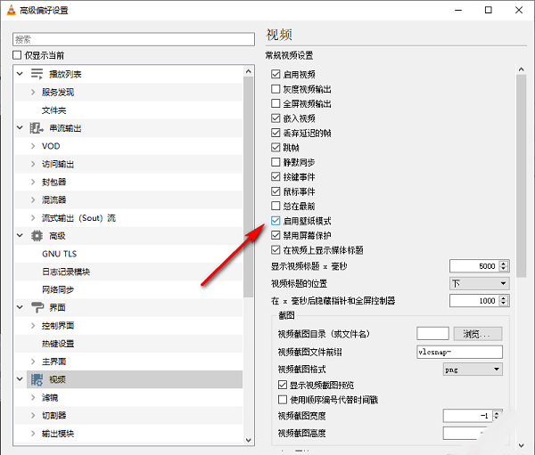Select 日志记录模块 in the tree
535x455 pixels.
(66, 272)
